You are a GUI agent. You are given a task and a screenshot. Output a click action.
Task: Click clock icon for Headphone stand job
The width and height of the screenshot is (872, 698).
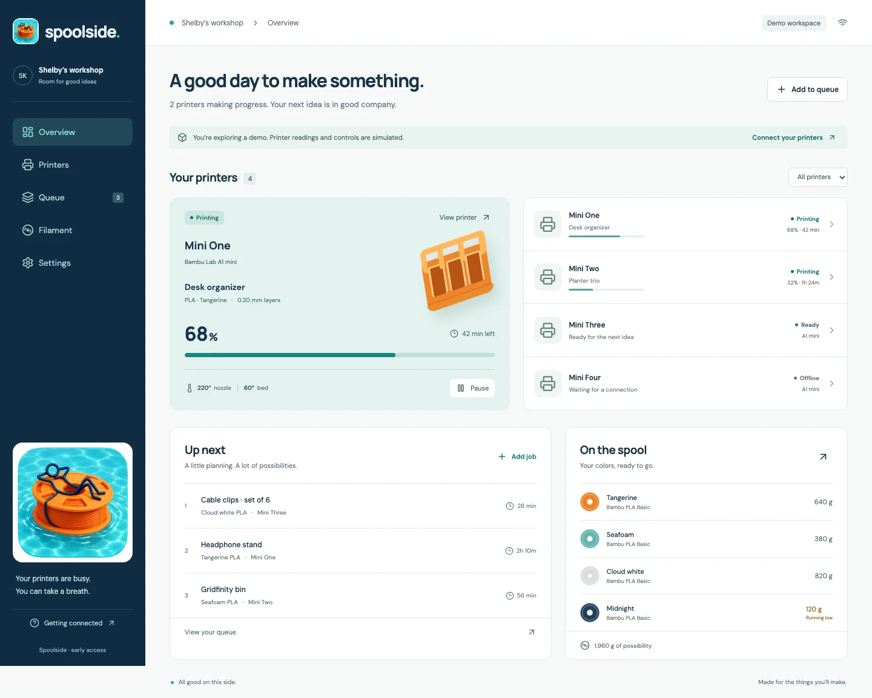(x=509, y=551)
